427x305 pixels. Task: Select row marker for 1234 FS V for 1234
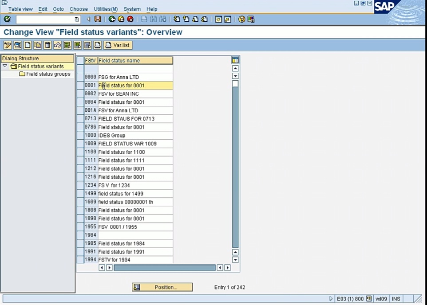[x=80, y=185]
